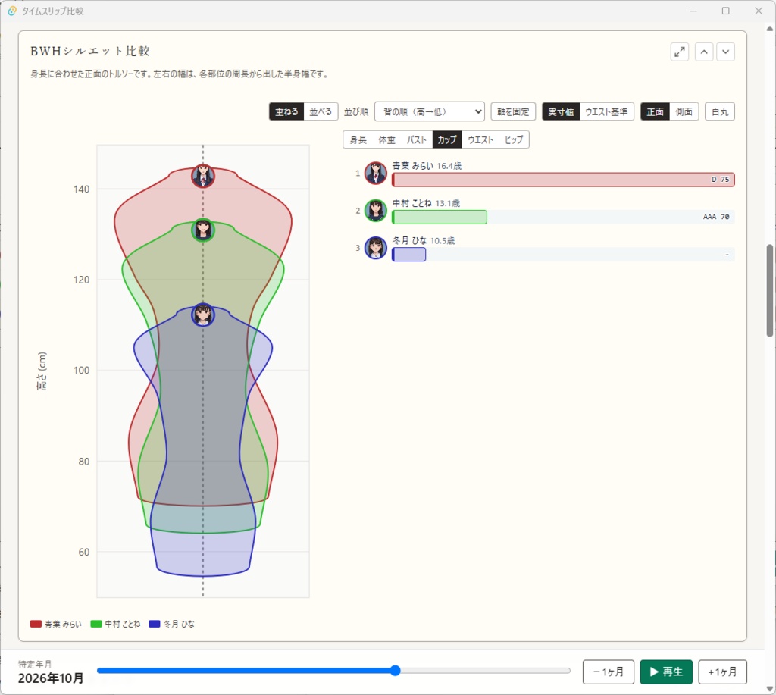Click 青葉 みらい avatar on the red silhouette

click(203, 176)
